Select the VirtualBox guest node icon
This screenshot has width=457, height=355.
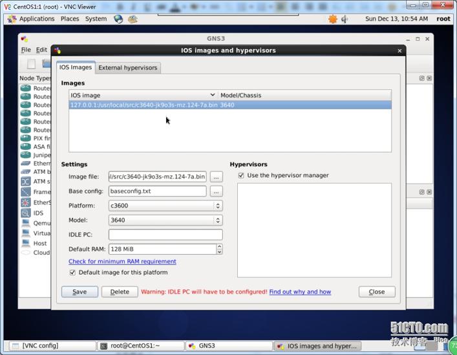pos(26,233)
